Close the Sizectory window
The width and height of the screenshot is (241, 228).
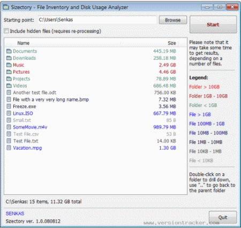(232, 7)
